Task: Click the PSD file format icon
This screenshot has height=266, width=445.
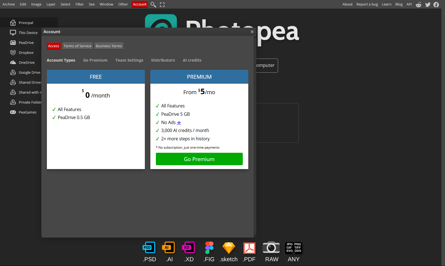Action: pos(149,248)
